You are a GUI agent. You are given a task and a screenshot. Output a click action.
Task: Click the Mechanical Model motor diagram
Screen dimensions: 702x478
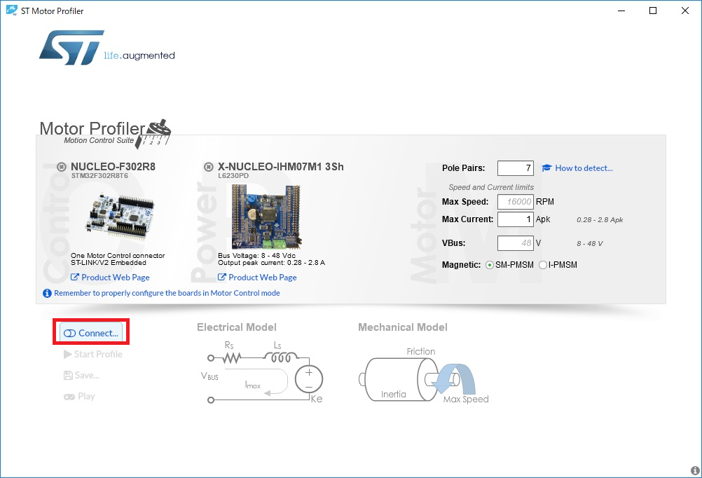point(424,376)
